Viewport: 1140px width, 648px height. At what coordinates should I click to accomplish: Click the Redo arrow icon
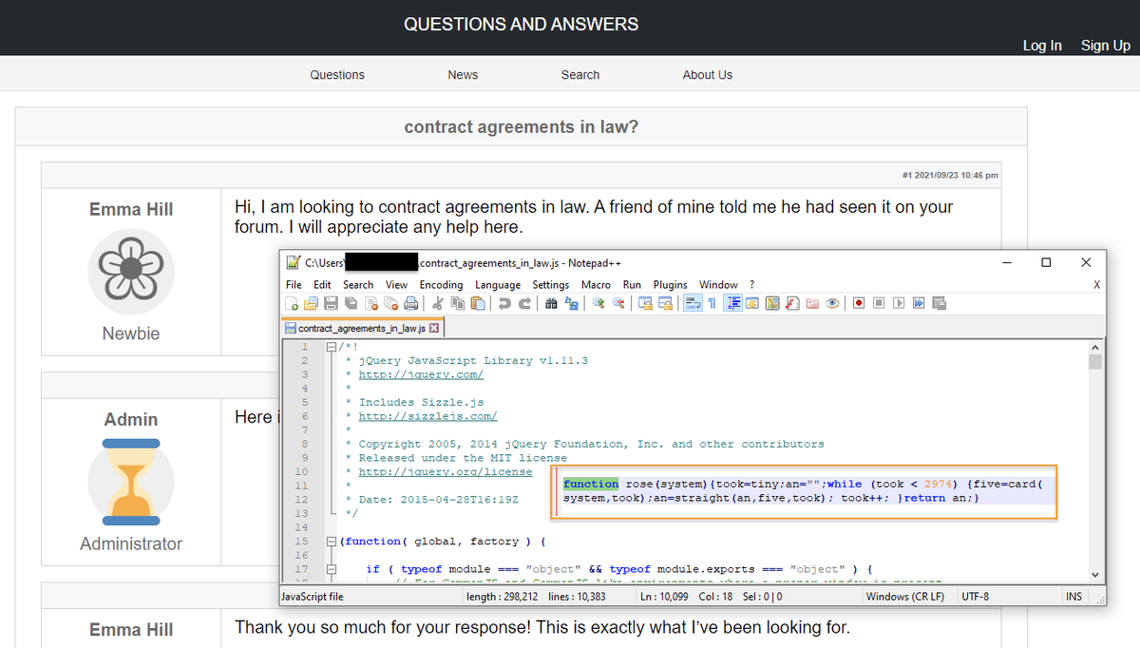pyautogui.click(x=524, y=303)
